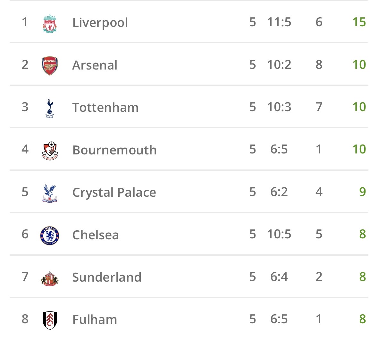This screenshot has height=338, width=378.
Task: Go to Bournemouth team name
Action: click(114, 150)
